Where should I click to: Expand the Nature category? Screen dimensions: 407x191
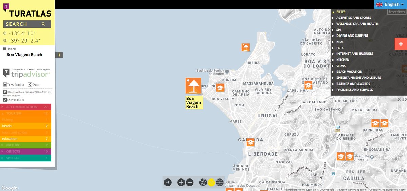[25, 145]
